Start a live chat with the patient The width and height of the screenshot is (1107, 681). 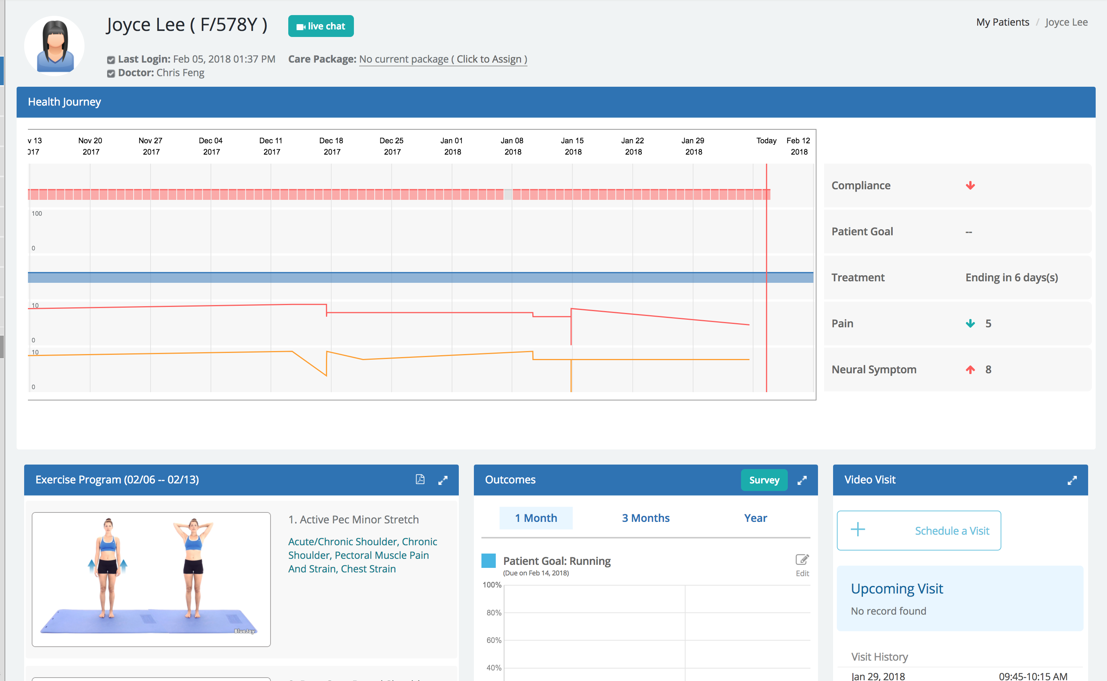pos(321,26)
